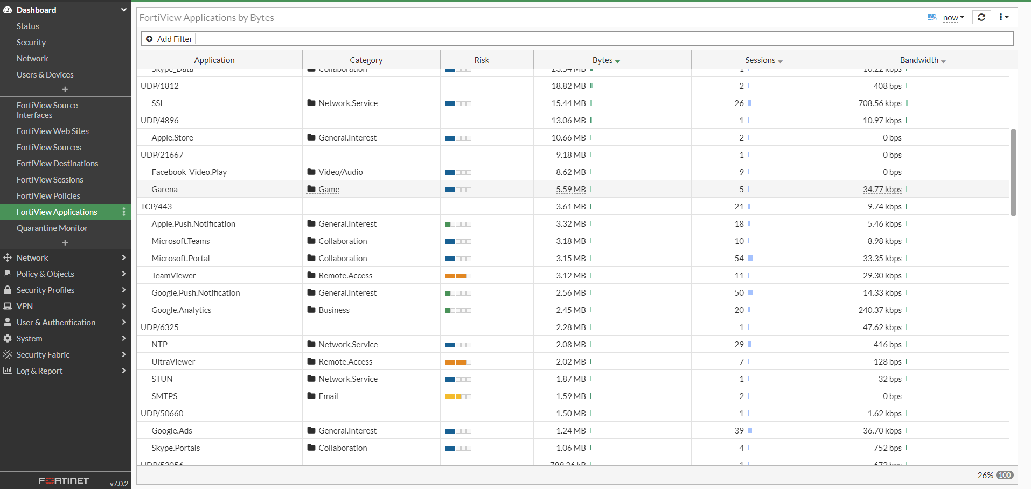Click the 5.59 MB bytes value
This screenshot has height=489, width=1031.
pyautogui.click(x=571, y=189)
